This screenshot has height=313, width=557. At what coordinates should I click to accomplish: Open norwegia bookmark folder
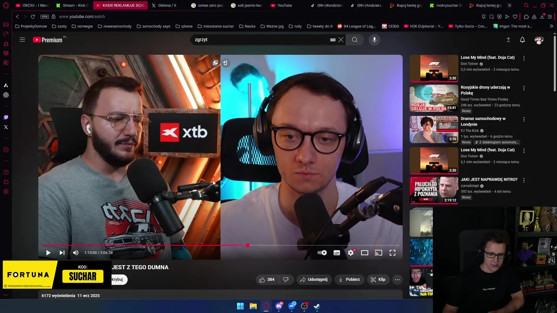(82, 26)
